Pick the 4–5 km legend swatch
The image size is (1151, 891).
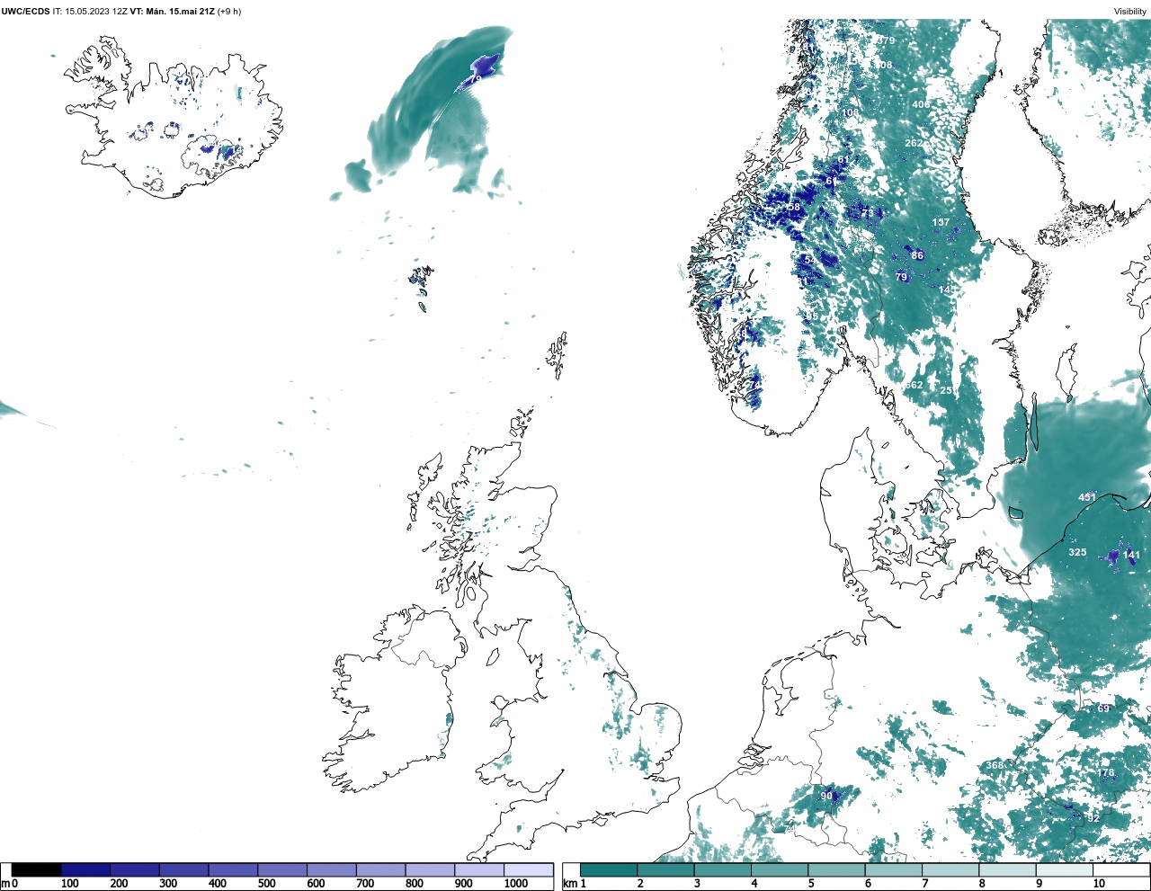[x=780, y=870]
